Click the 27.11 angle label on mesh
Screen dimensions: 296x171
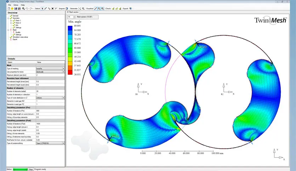click(x=116, y=136)
